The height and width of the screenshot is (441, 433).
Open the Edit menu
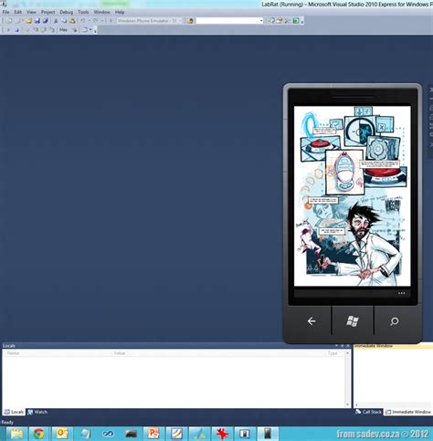(x=18, y=12)
